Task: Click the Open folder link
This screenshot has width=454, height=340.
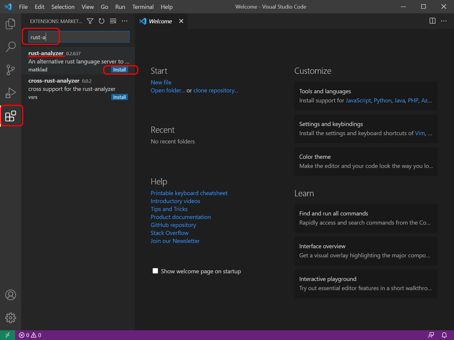Action: pyautogui.click(x=168, y=90)
